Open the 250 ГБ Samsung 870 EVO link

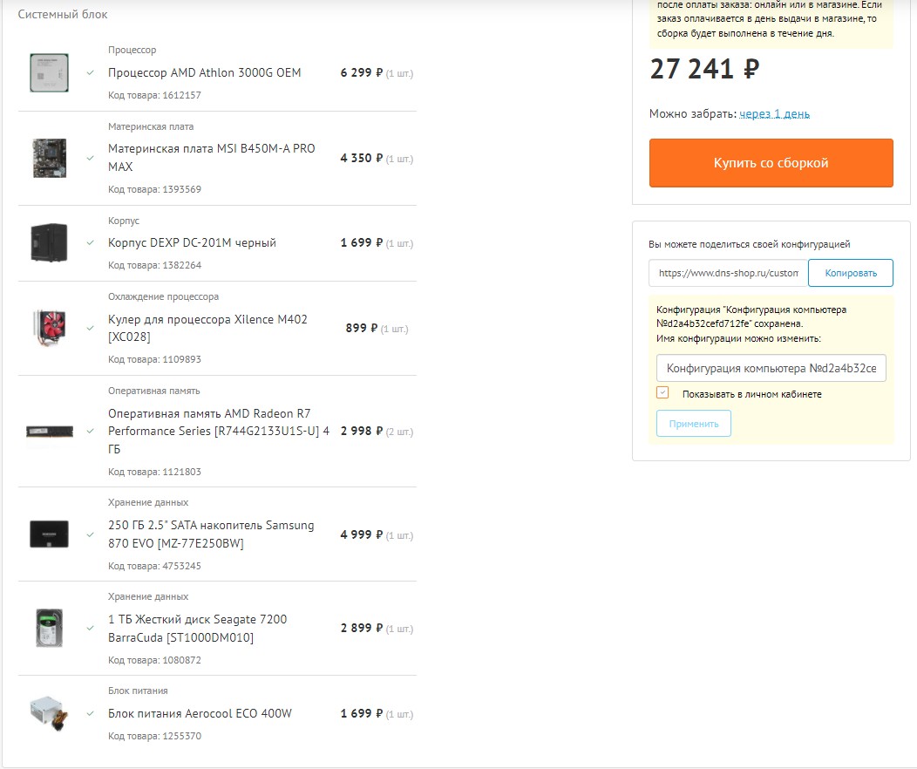[x=211, y=534]
